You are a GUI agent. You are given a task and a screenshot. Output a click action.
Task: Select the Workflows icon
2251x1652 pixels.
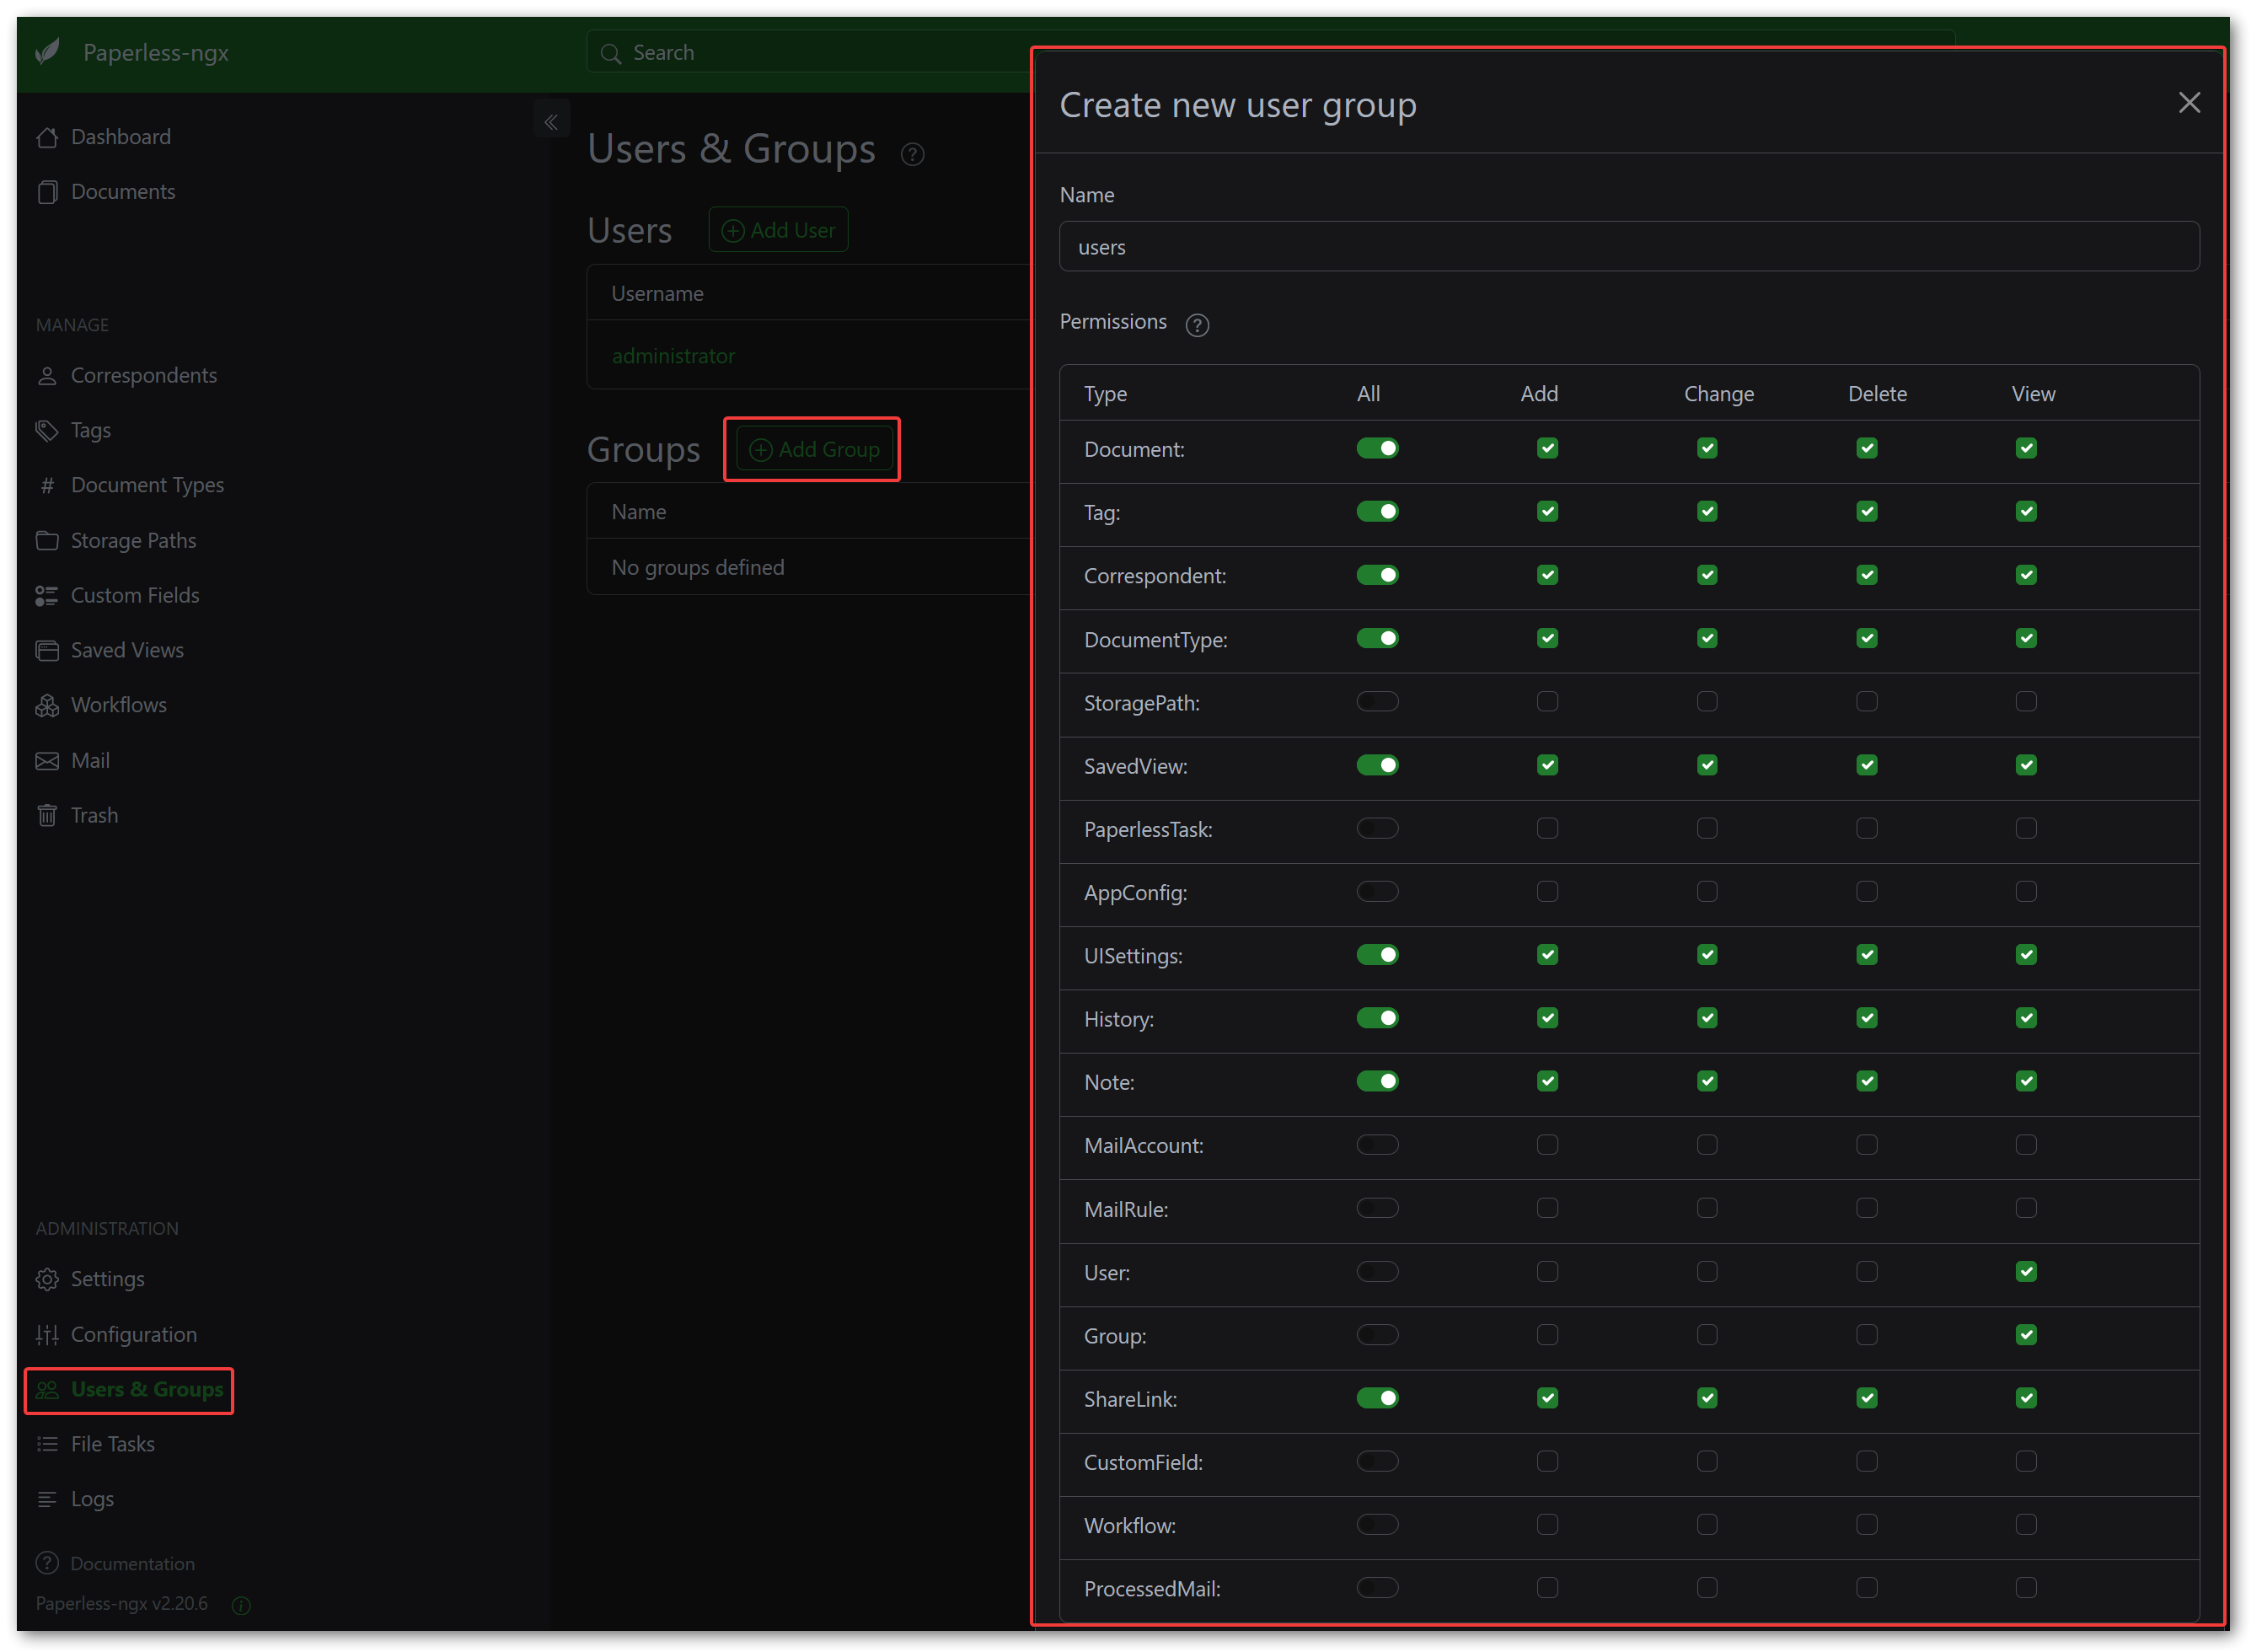pyautogui.click(x=47, y=705)
